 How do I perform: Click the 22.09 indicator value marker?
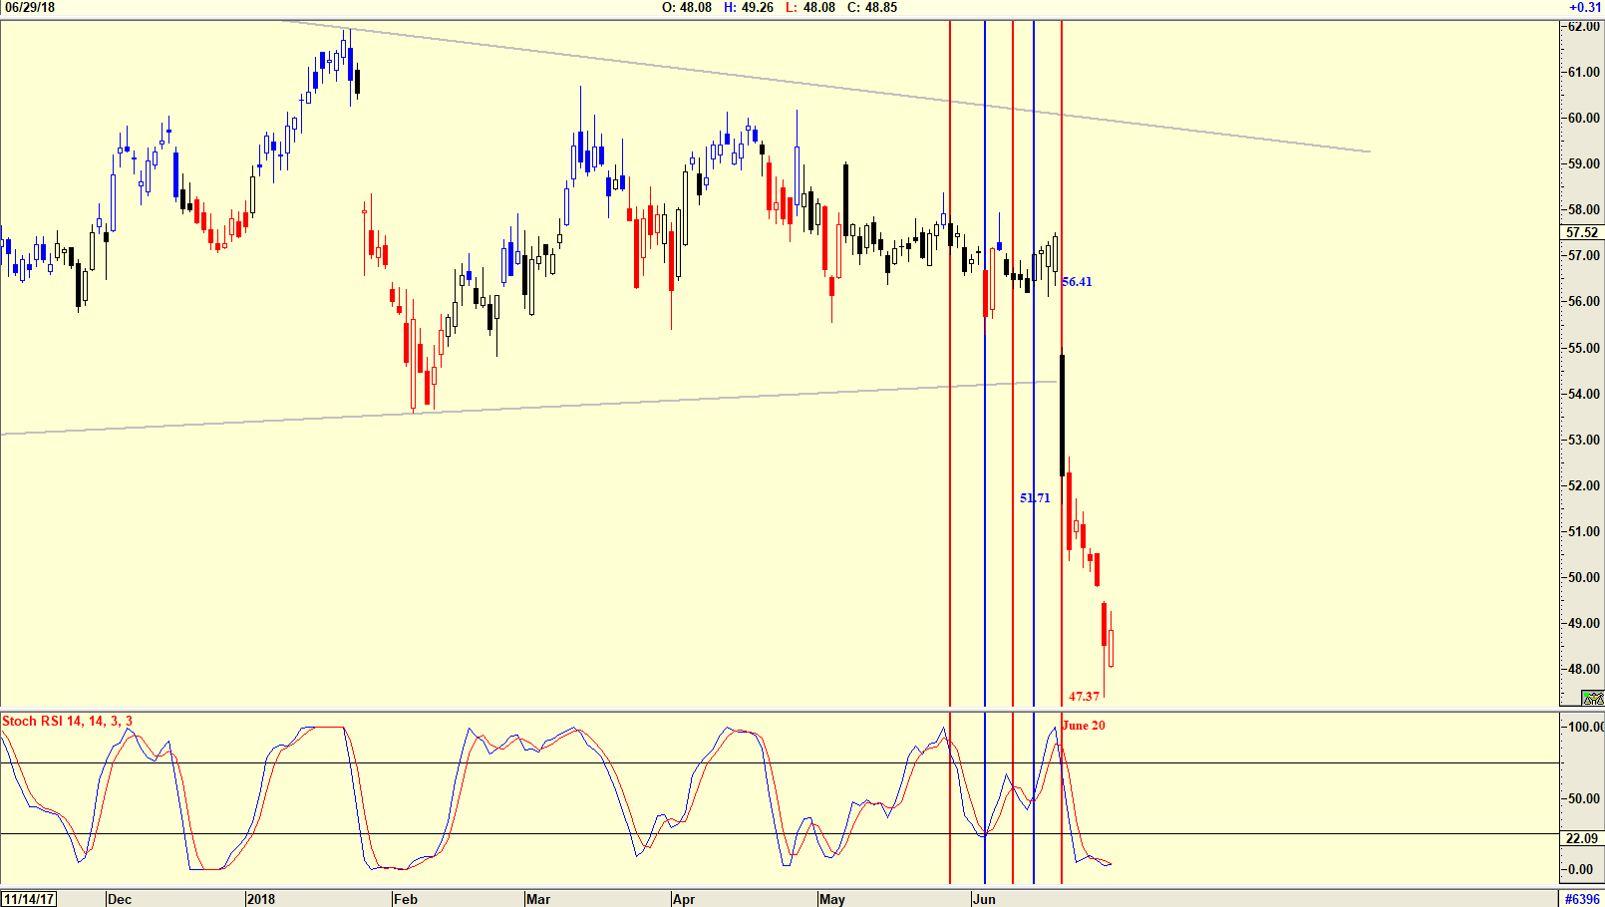tap(1582, 838)
